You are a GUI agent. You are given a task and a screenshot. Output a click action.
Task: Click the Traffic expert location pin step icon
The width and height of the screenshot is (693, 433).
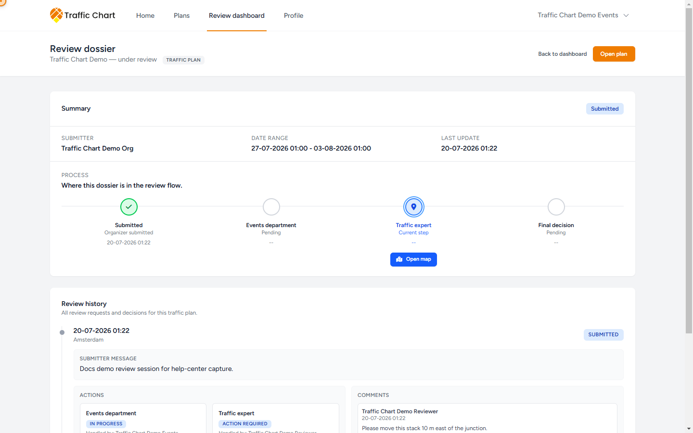coord(414,207)
